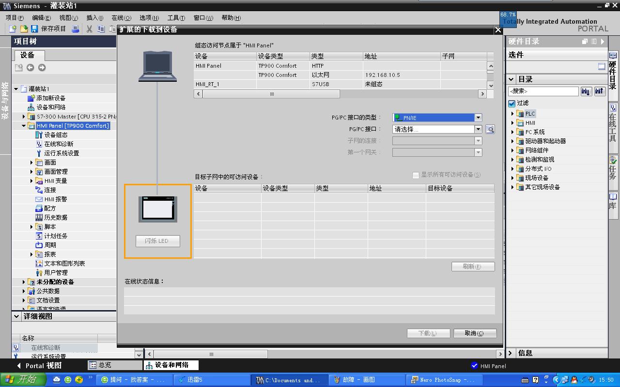Toggle 显示所有可访问设备 checkbox

pyautogui.click(x=416, y=175)
